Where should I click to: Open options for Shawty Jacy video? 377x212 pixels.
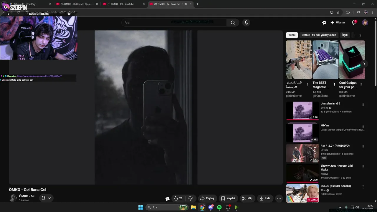pos(363,167)
